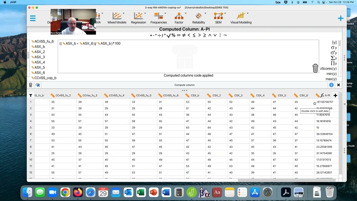Screen dimensions: 357x201
Task: Open Microsoft Excel from the Dock
Action: tap(141, 192)
